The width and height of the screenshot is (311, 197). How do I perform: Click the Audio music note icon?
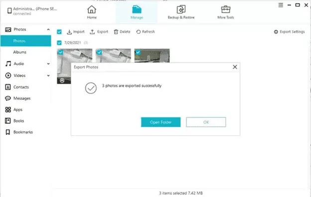8,64
